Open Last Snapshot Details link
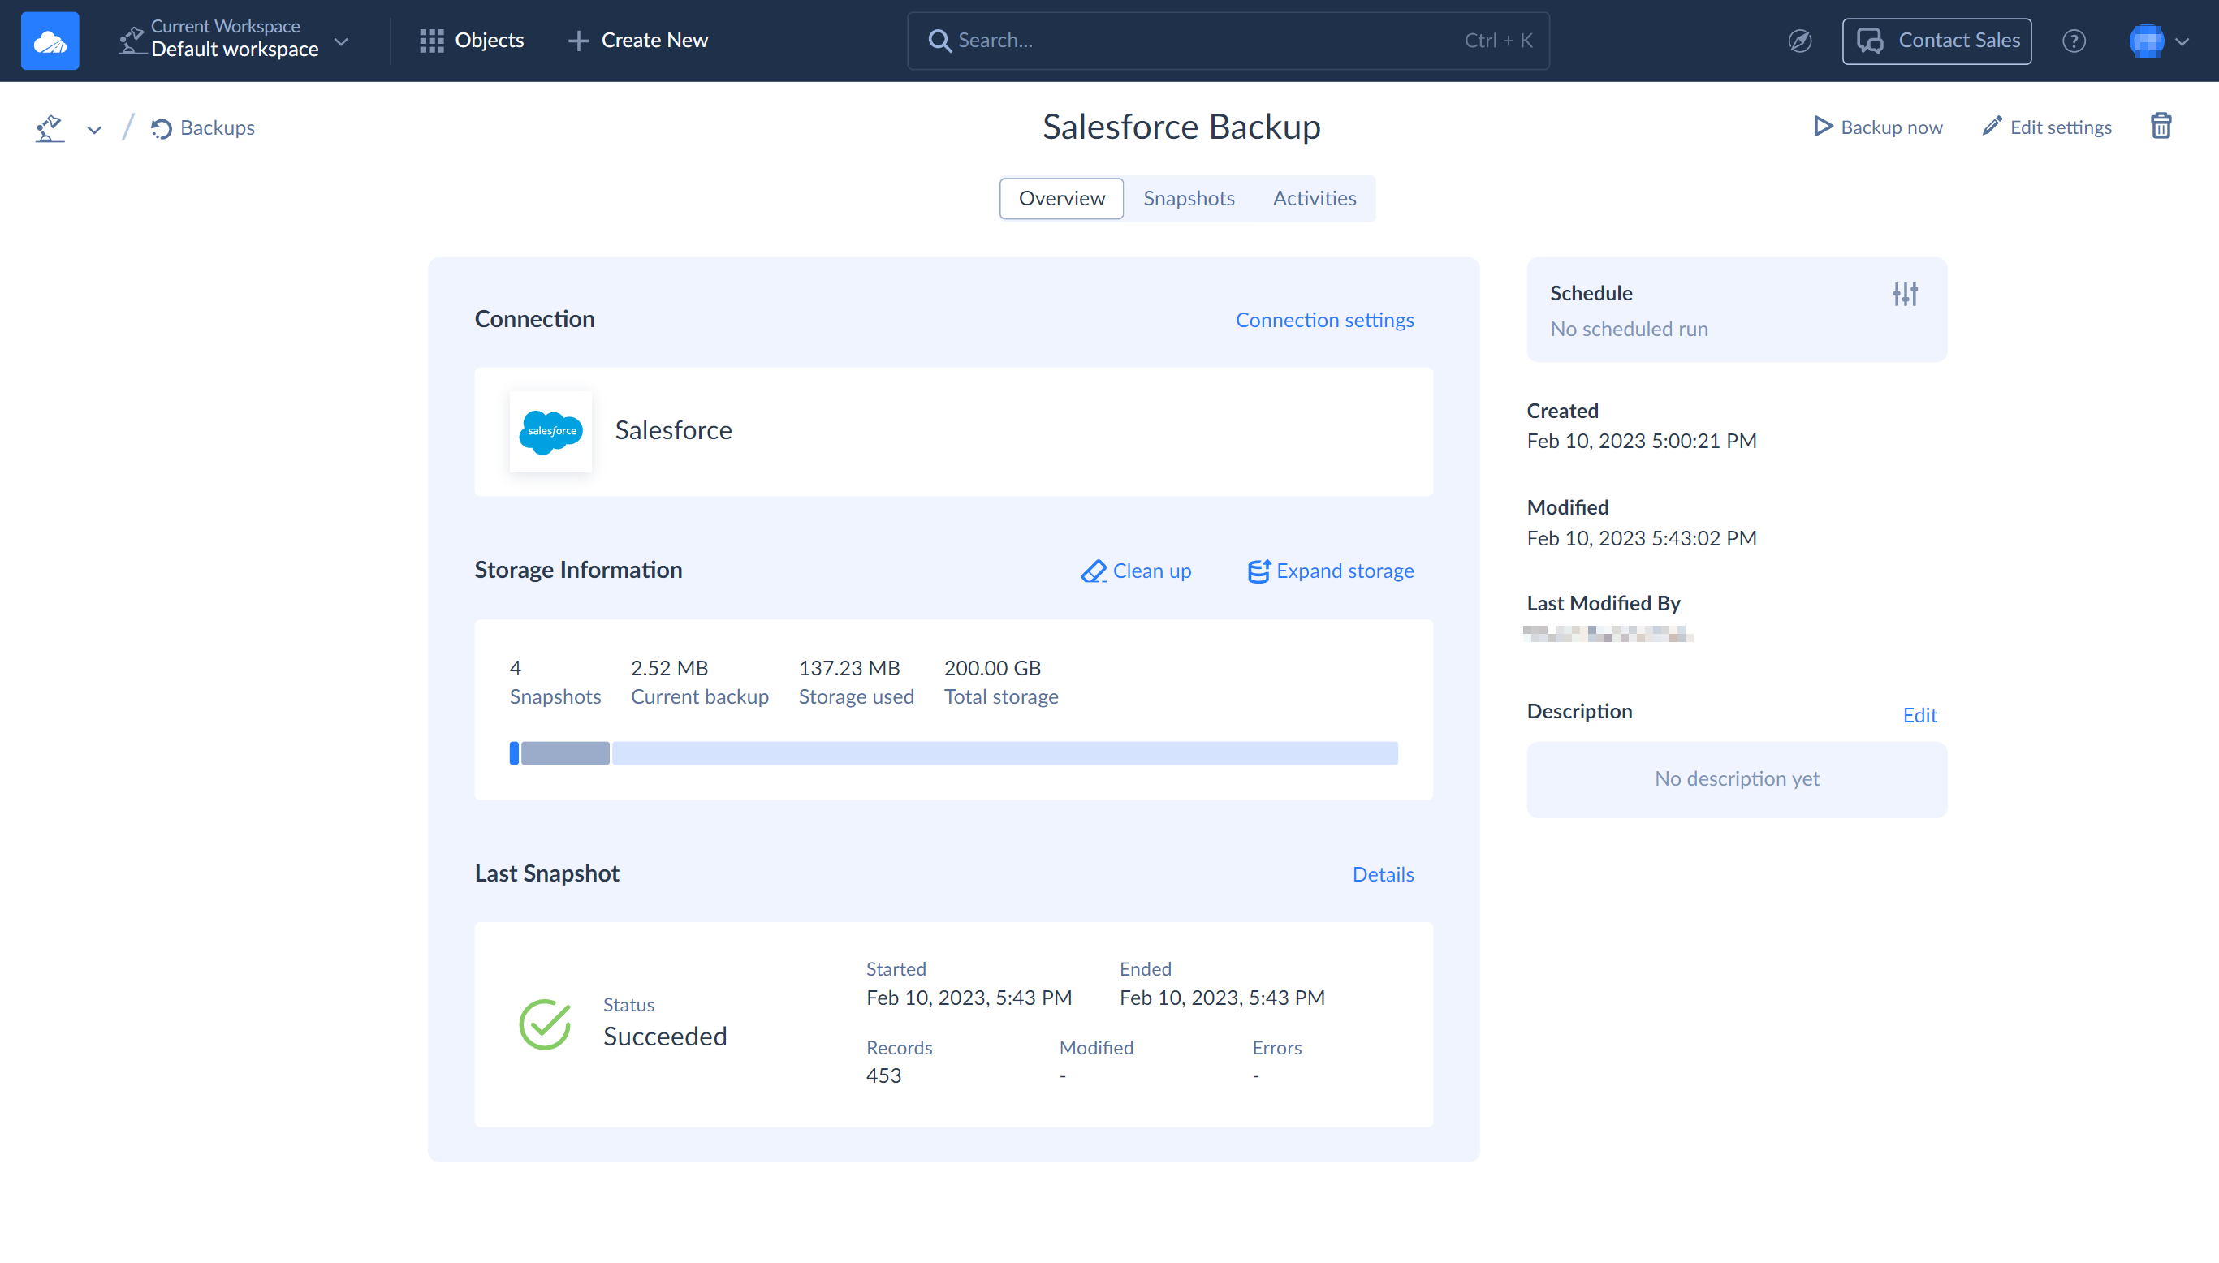Screen dimensions: 2219x1263 tap(1383, 873)
